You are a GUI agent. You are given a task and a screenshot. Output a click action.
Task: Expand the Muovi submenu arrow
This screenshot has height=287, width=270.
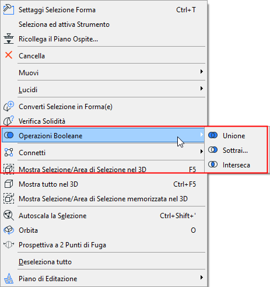[202, 72]
